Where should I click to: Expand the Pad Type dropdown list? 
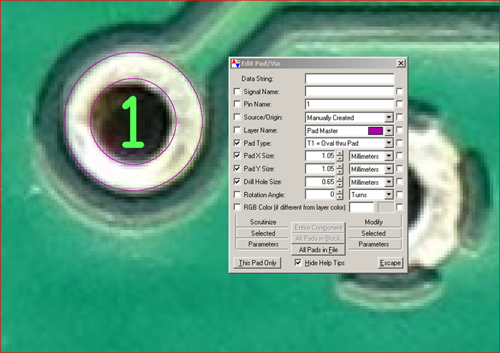pyautogui.click(x=389, y=143)
